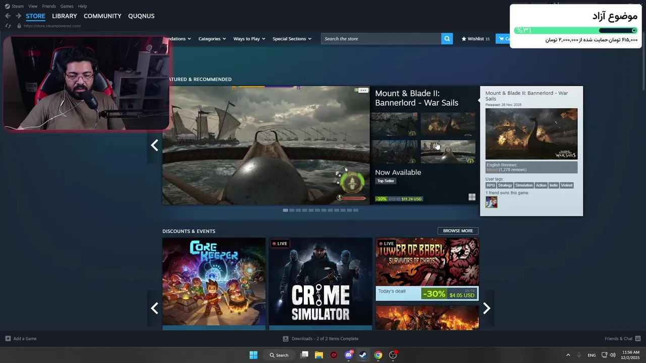Viewport: 646px width, 363px height.
Task: Expand Ways to Play dropdown
Action: (x=249, y=39)
